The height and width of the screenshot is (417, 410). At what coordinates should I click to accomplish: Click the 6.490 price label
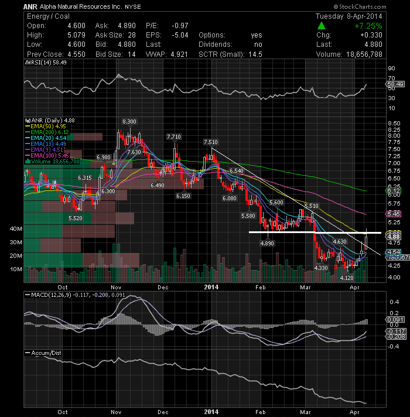[x=158, y=185]
